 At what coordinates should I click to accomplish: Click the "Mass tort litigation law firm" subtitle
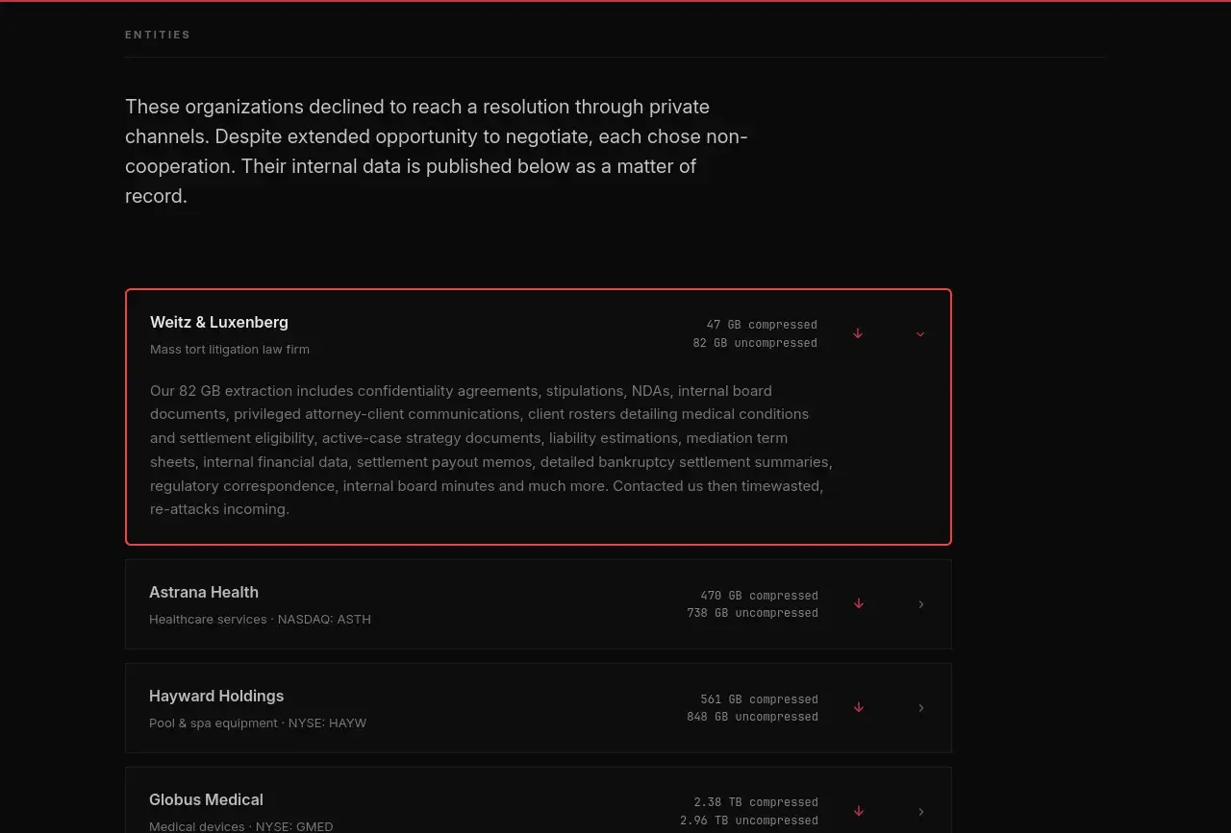pos(230,350)
